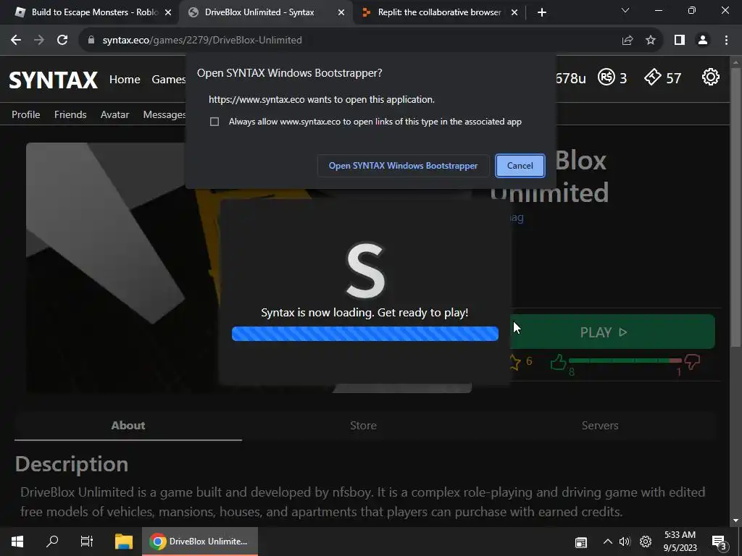The width and height of the screenshot is (742, 556).
Task: Go back with the browser back arrow
Action: tap(16, 41)
